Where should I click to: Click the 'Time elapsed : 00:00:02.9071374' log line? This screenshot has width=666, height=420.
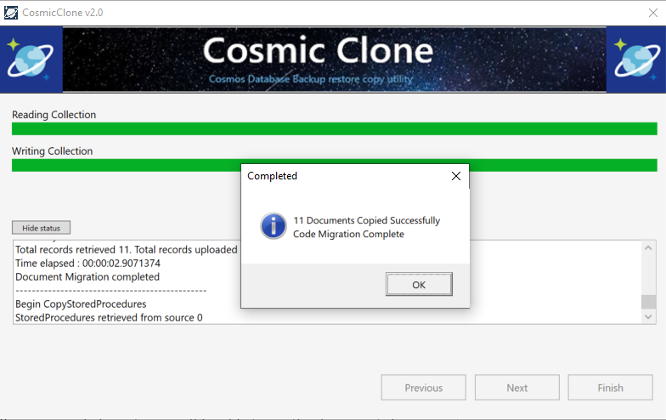click(88, 264)
